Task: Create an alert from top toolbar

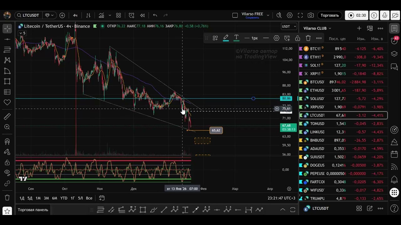Action: pos(132,15)
